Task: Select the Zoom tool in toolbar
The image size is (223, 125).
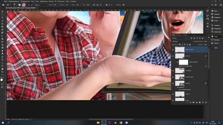Action: (2, 72)
